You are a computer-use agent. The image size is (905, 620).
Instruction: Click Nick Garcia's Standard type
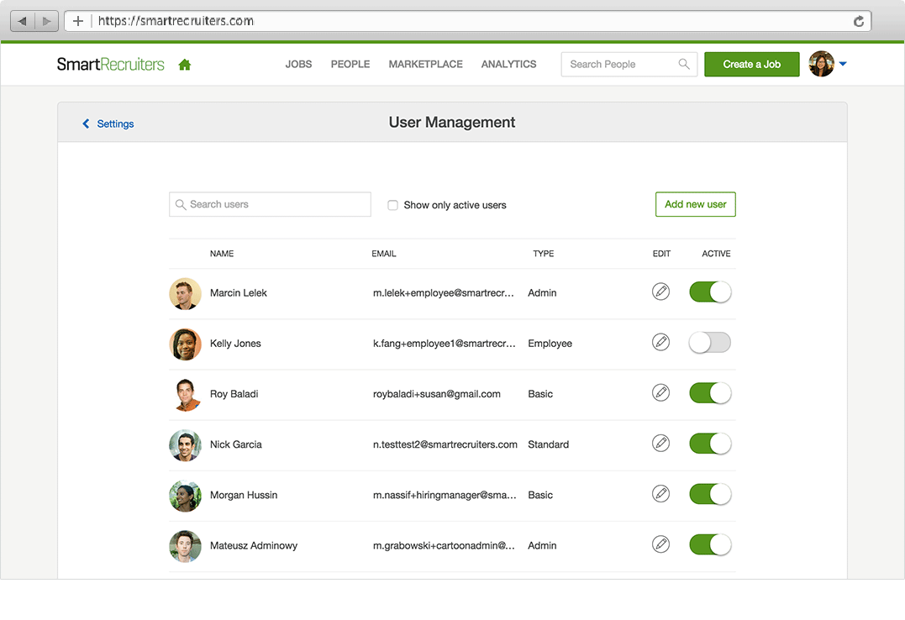[549, 444]
